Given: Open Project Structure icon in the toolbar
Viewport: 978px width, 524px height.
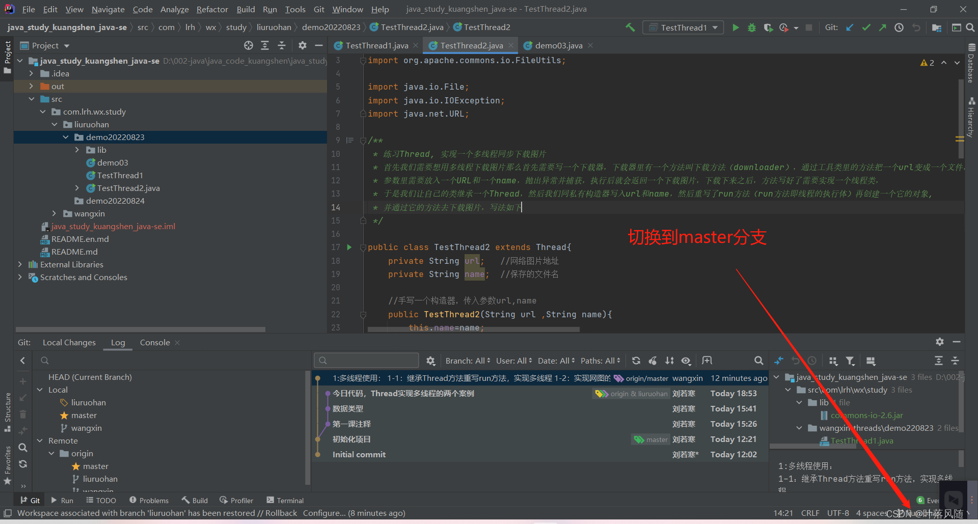Looking at the screenshot, I should (936, 27).
